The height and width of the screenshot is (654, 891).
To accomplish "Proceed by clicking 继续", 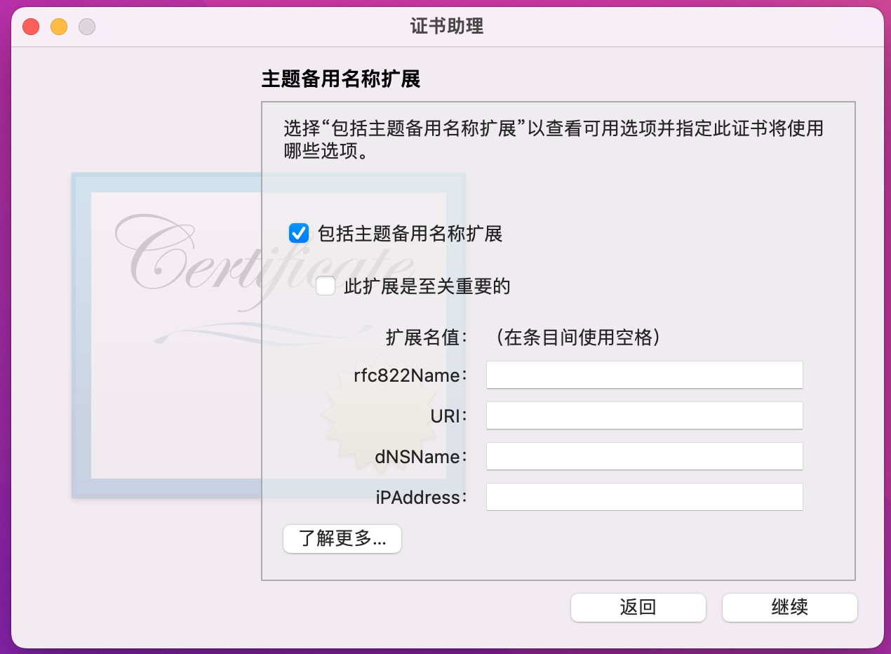I will pyautogui.click(x=790, y=608).
